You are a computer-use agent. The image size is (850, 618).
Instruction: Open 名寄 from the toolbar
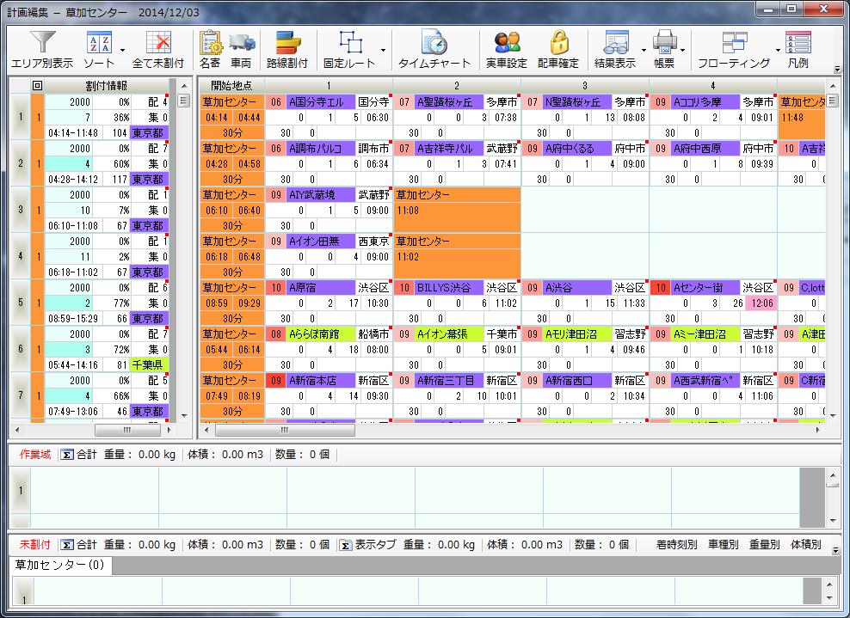click(210, 43)
